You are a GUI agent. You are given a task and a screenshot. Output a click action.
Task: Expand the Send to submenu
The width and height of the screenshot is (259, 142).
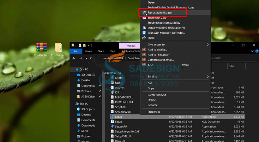[208, 76]
